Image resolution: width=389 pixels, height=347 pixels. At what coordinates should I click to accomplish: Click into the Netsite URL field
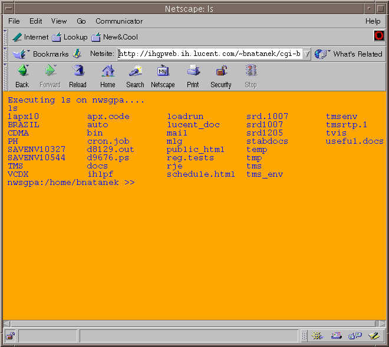coord(210,54)
